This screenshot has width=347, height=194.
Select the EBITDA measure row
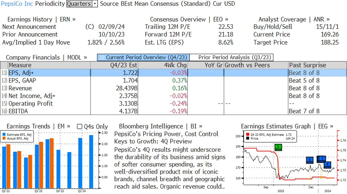click(x=173, y=111)
